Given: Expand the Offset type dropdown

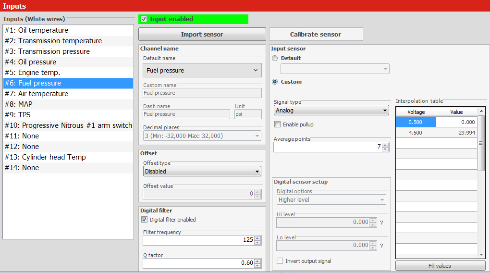Looking at the screenshot, I should pyautogui.click(x=202, y=171).
